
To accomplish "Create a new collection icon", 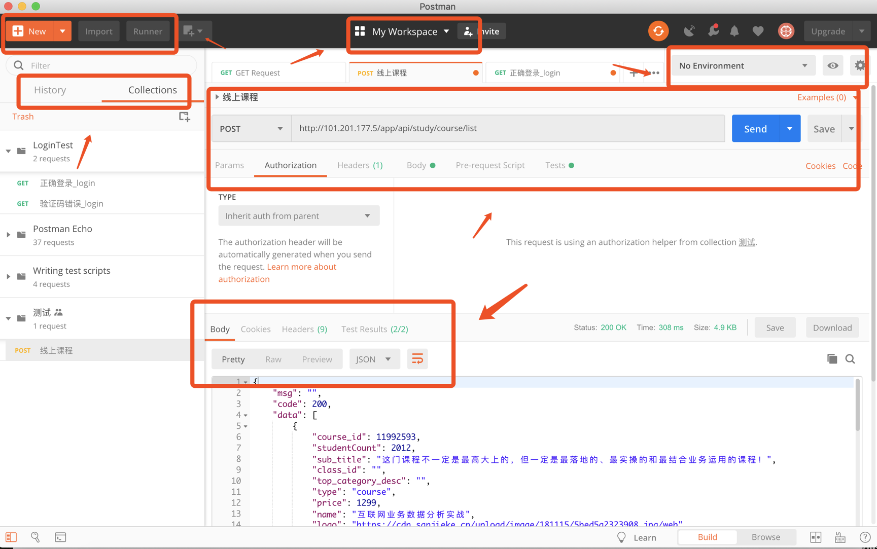I will [x=185, y=117].
